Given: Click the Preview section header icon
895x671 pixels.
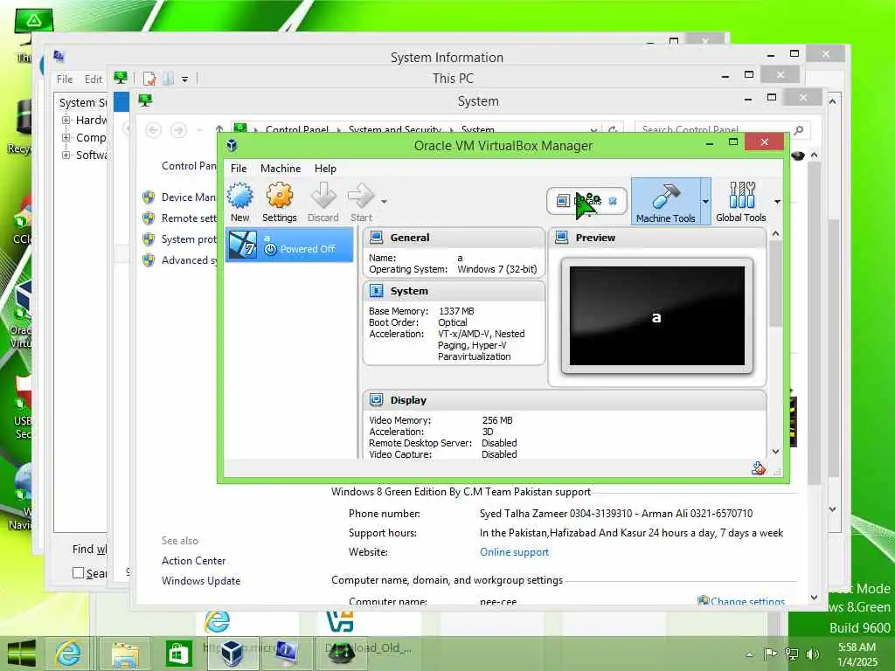Looking at the screenshot, I should pos(562,238).
